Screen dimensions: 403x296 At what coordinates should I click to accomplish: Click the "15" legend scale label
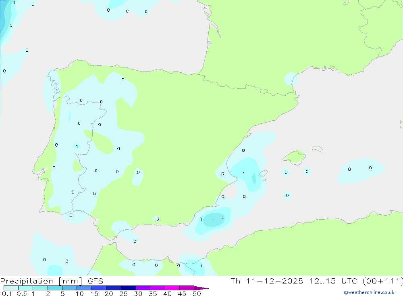[94, 294]
